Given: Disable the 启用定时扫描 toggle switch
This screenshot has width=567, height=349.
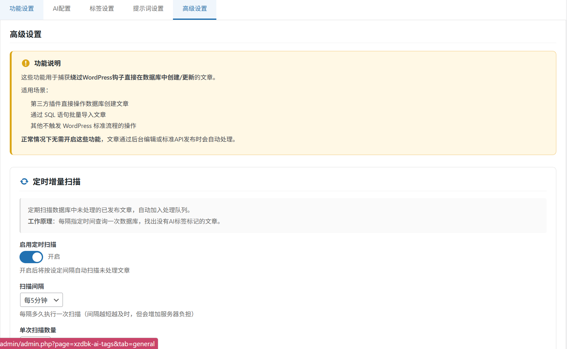Looking at the screenshot, I should 31,257.
